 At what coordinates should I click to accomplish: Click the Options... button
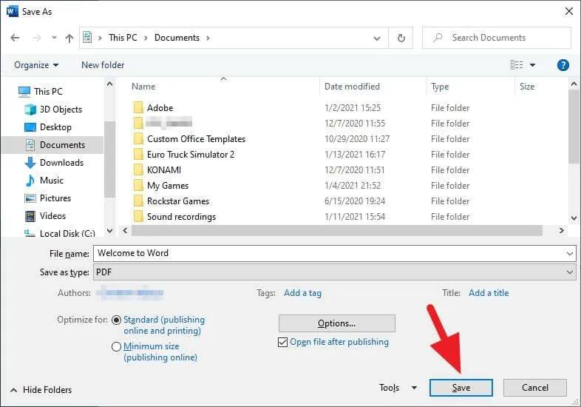pyautogui.click(x=337, y=323)
